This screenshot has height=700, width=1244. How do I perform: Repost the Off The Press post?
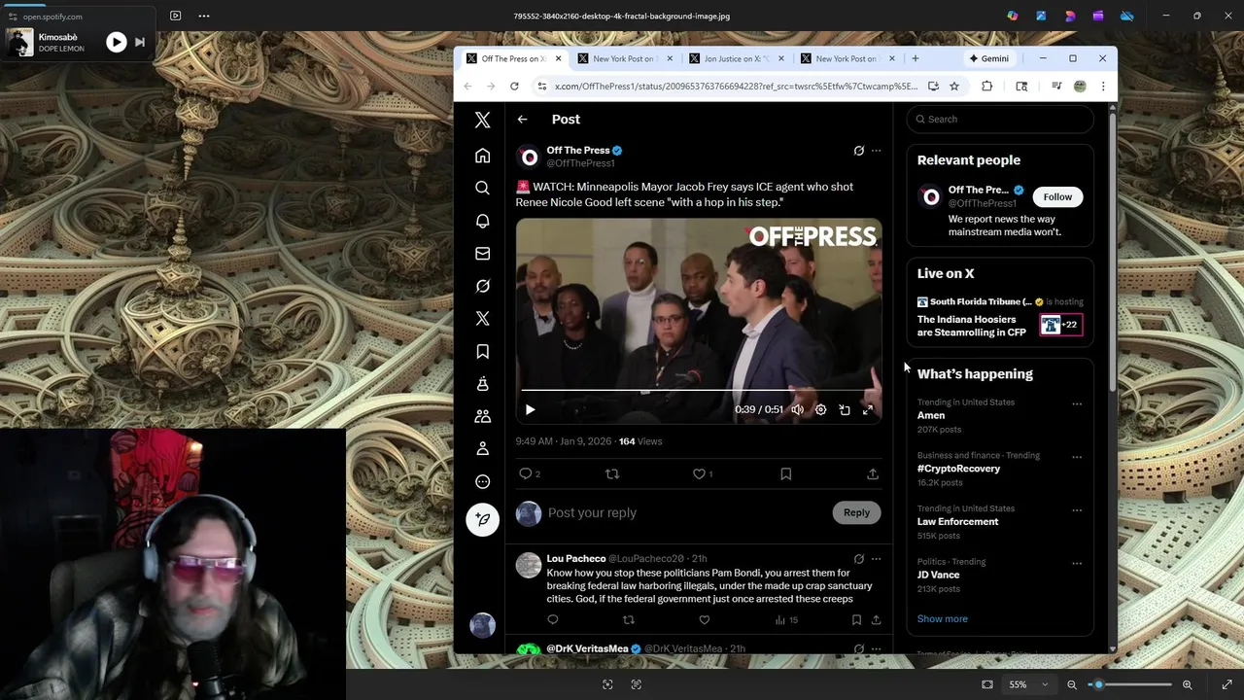coord(612,473)
